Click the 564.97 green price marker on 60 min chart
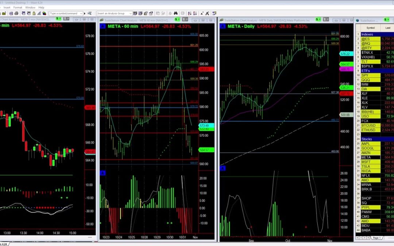 point(204,150)
